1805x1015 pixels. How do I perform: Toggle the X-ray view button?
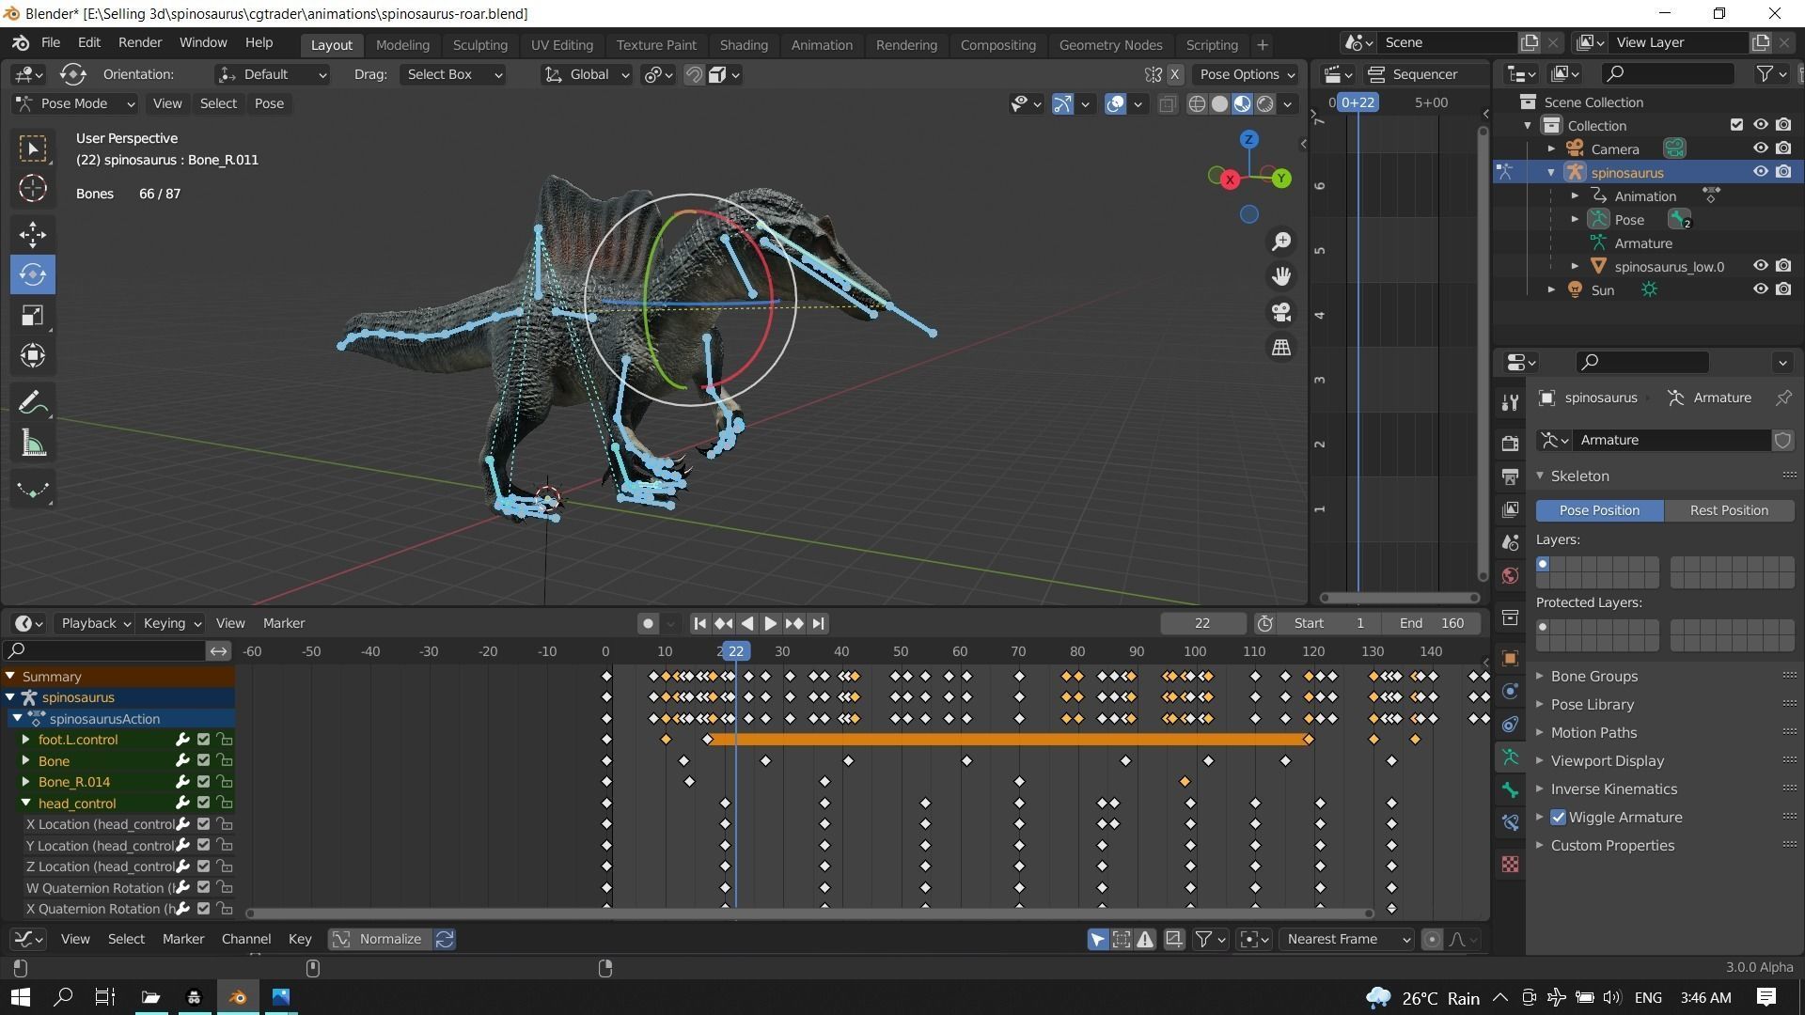[1168, 104]
